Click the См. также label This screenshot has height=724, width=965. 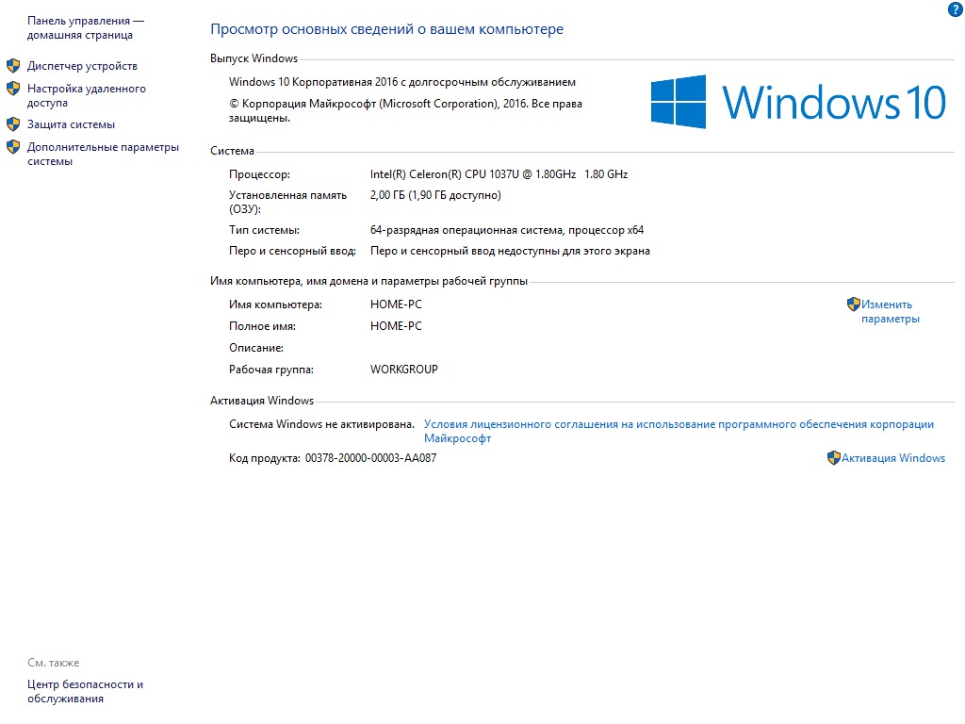click(x=54, y=663)
